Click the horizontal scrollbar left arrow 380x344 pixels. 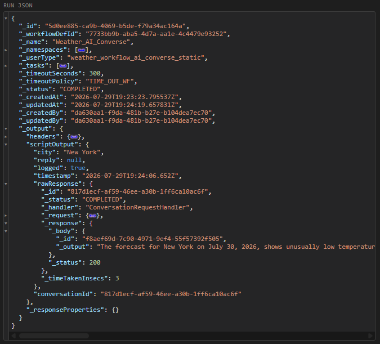[x=14, y=336]
